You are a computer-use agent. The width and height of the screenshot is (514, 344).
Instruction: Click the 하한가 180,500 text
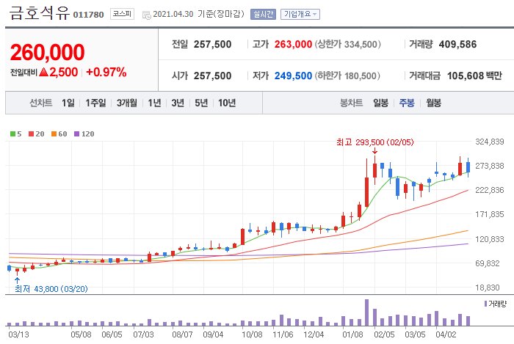click(347, 76)
